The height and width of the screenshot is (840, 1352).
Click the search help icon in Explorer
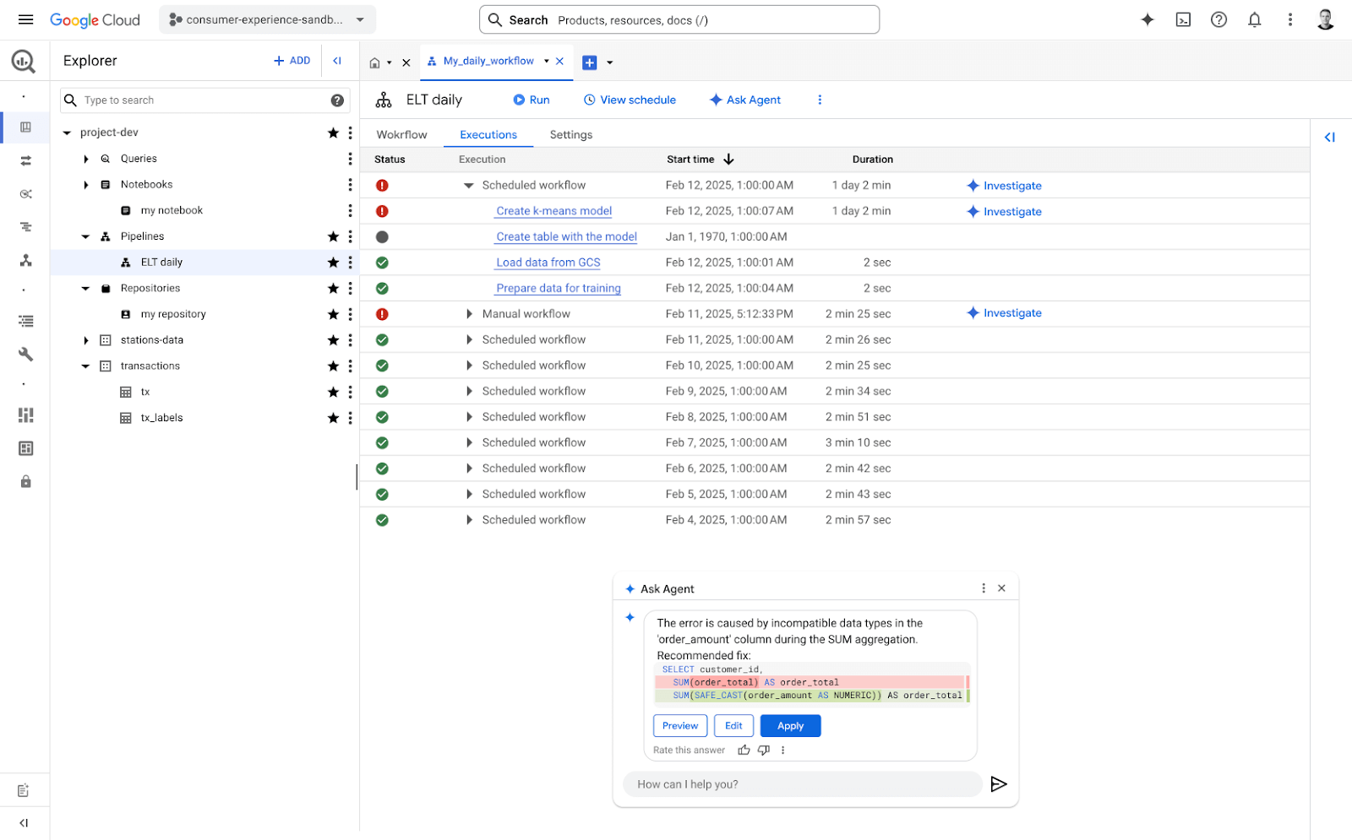click(x=337, y=100)
